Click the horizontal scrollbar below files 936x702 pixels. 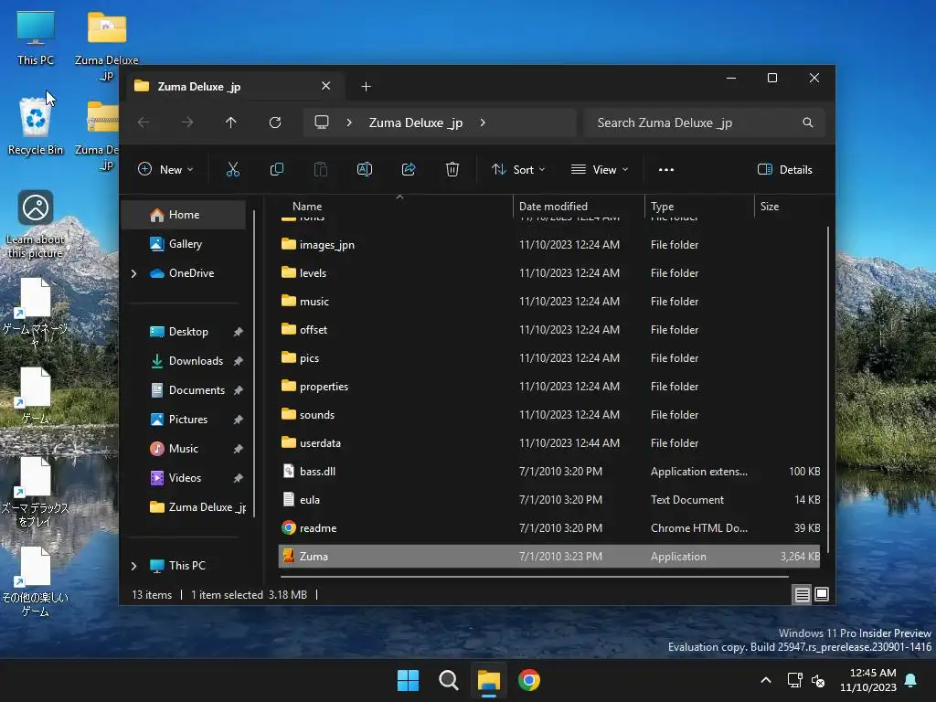point(534,578)
